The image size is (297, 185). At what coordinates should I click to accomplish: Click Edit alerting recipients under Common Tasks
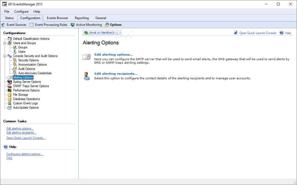(x=21, y=133)
